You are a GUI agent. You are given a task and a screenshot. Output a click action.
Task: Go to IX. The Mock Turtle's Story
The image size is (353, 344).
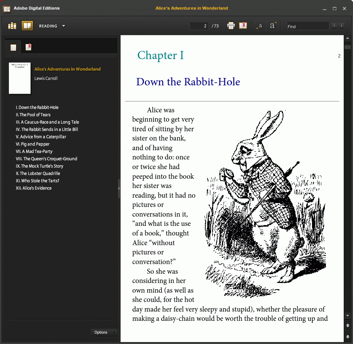tap(39, 166)
